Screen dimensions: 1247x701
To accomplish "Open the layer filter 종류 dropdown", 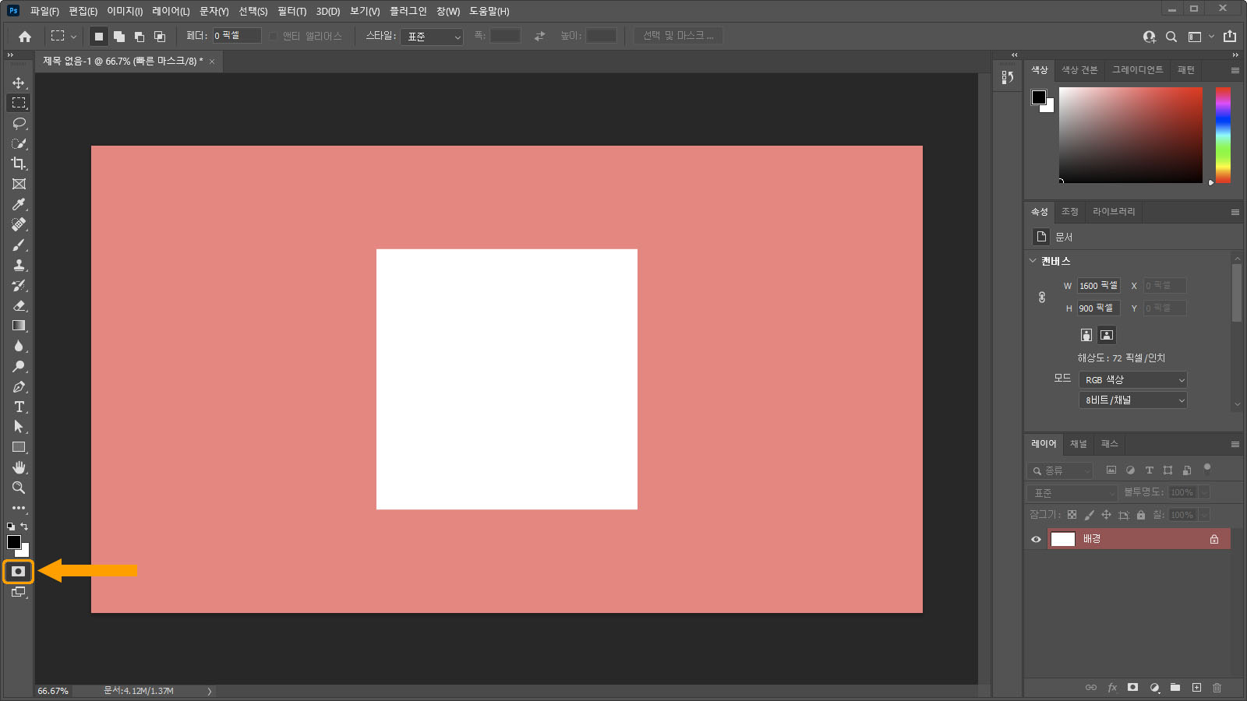I will click(x=1060, y=470).
